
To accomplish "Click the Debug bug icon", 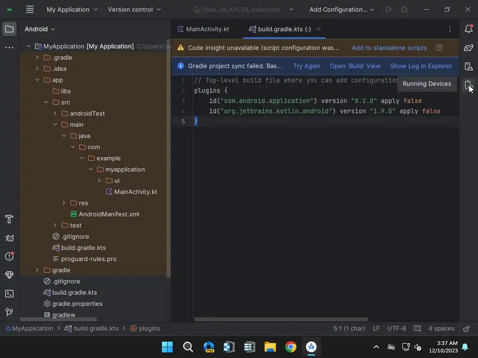I will click(404, 9).
